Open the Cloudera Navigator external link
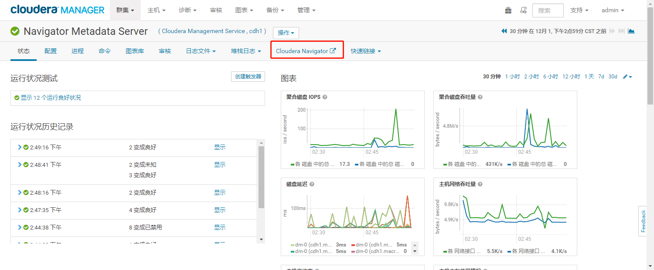The image size is (654, 270). tap(306, 51)
